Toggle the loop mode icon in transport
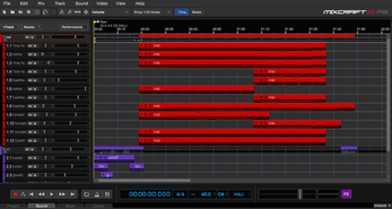Screen dimensions: 392x209 [87, 194]
